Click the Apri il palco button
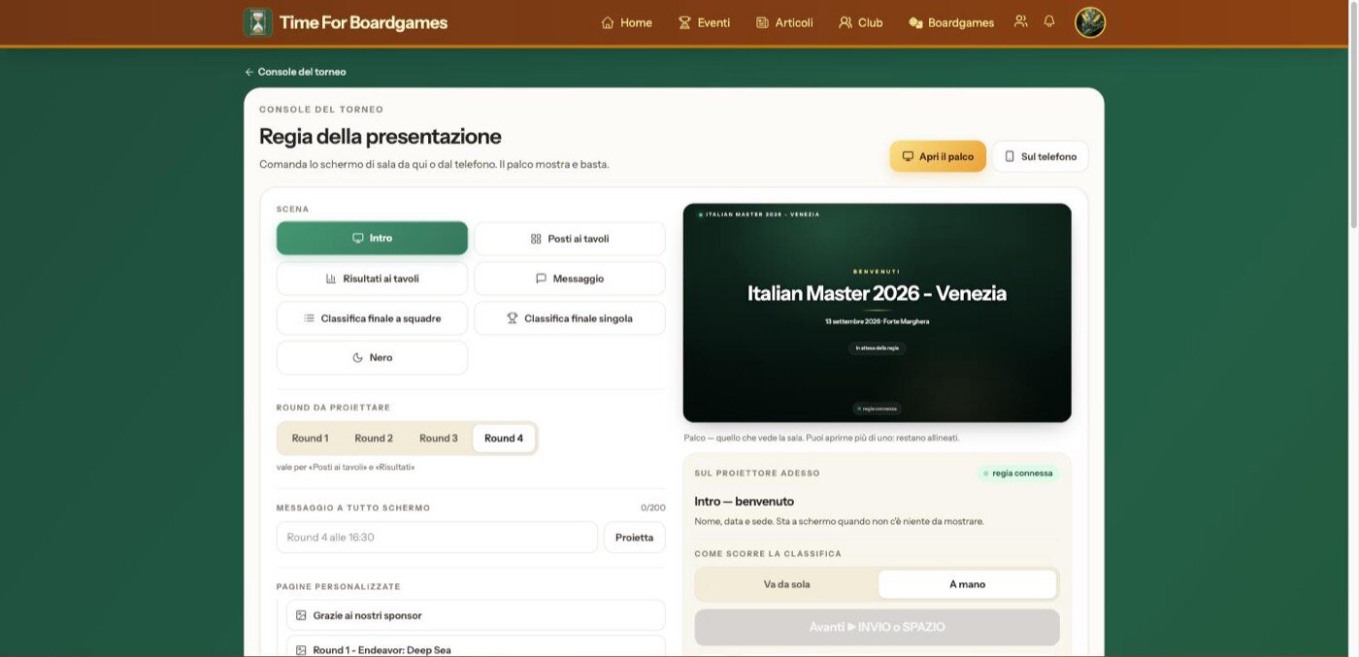The height and width of the screenshot is (657, 1359). pos(938,156)
